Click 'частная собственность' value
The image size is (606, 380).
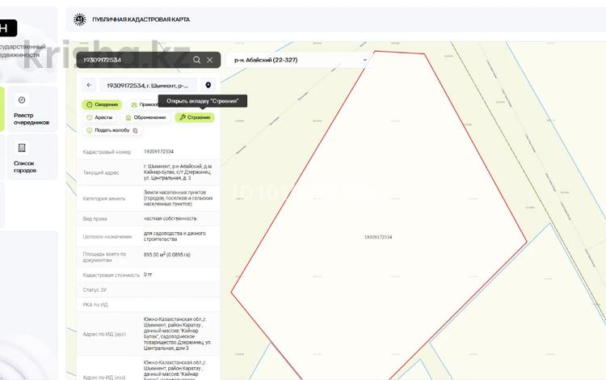170,218
